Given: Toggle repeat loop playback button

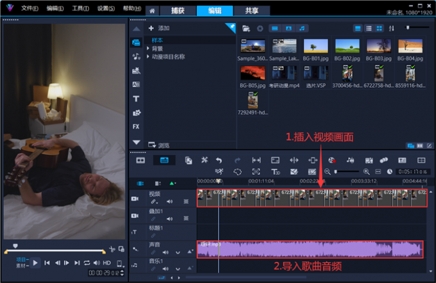Looking at the screenshot, I should tap(87, 263).
